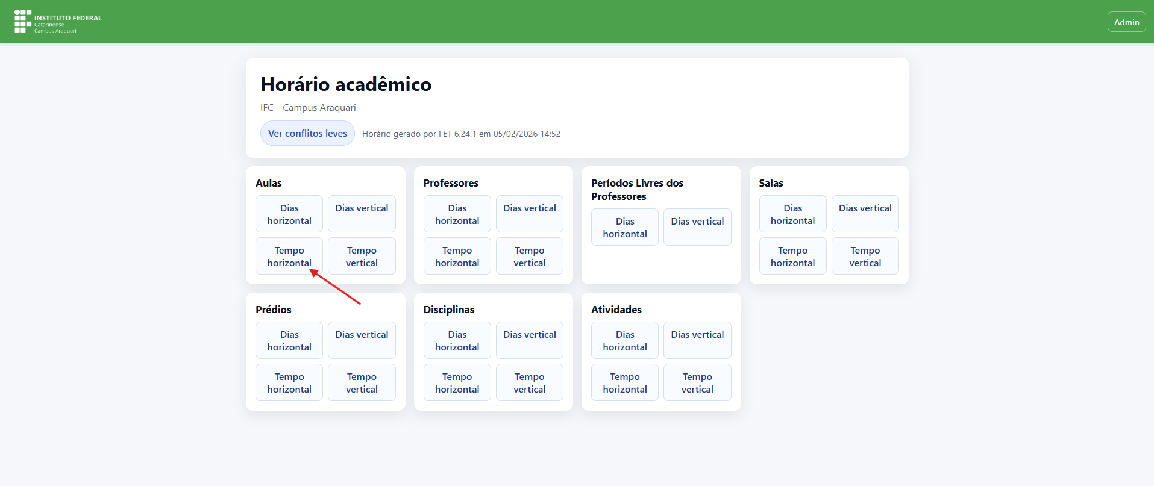The width and height of the screenshot is (1154, 486).
Task: Open Aulas Dias vertical timetable
Action: tap(362, 213)
